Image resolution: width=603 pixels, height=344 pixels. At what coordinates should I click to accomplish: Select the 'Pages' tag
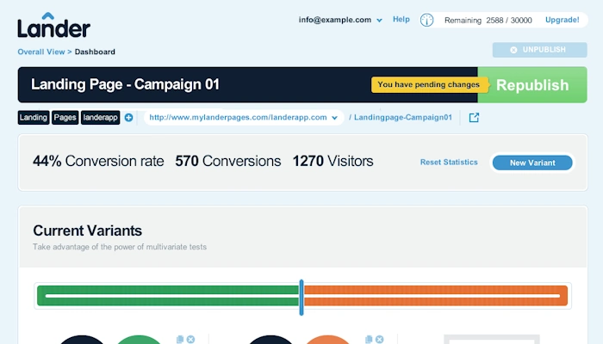[x=65, y=118]
